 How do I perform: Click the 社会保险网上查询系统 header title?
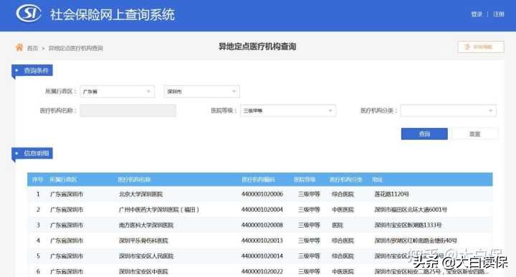pos(113,15)
